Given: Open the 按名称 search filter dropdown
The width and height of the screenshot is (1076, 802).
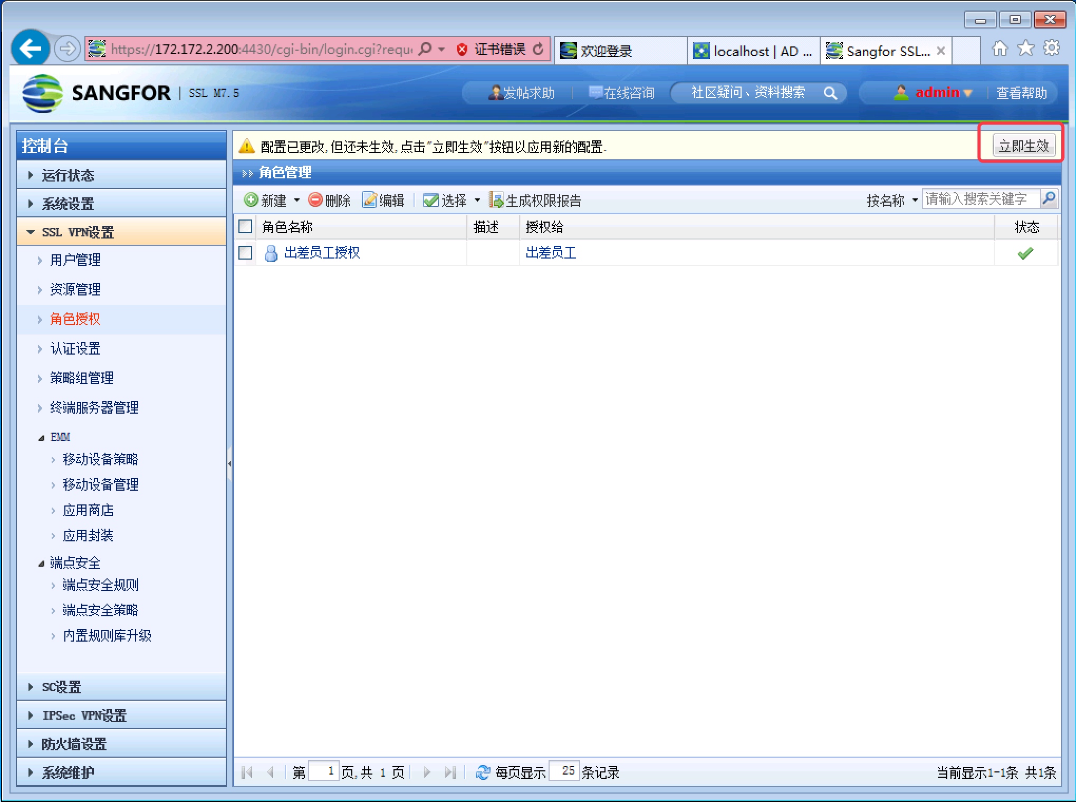Looking at the screenshot, I should (x=915, y=200).
